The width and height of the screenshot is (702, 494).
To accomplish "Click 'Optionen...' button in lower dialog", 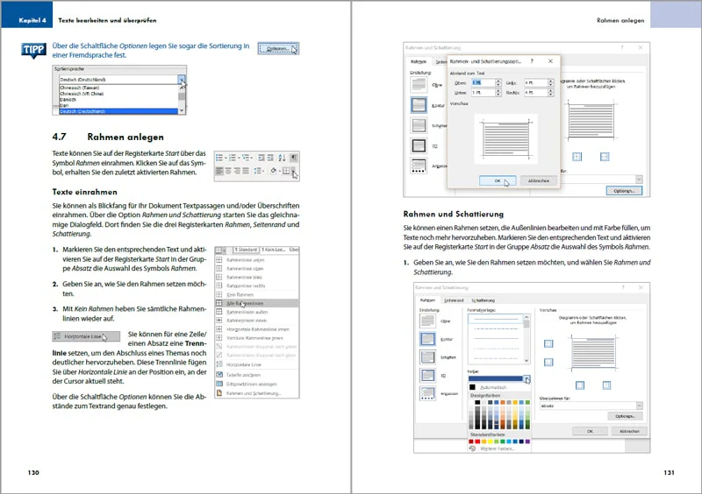I will 625,416.
